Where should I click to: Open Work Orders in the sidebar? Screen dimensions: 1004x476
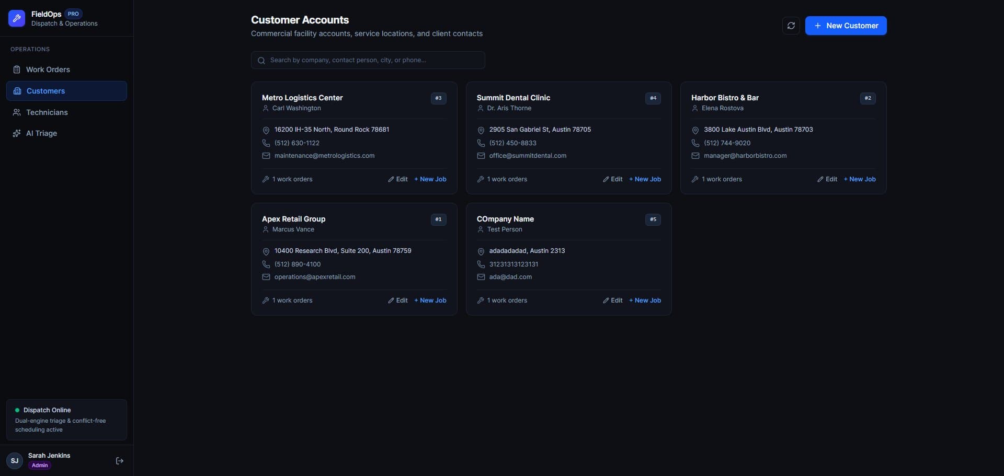coord(66,69)
